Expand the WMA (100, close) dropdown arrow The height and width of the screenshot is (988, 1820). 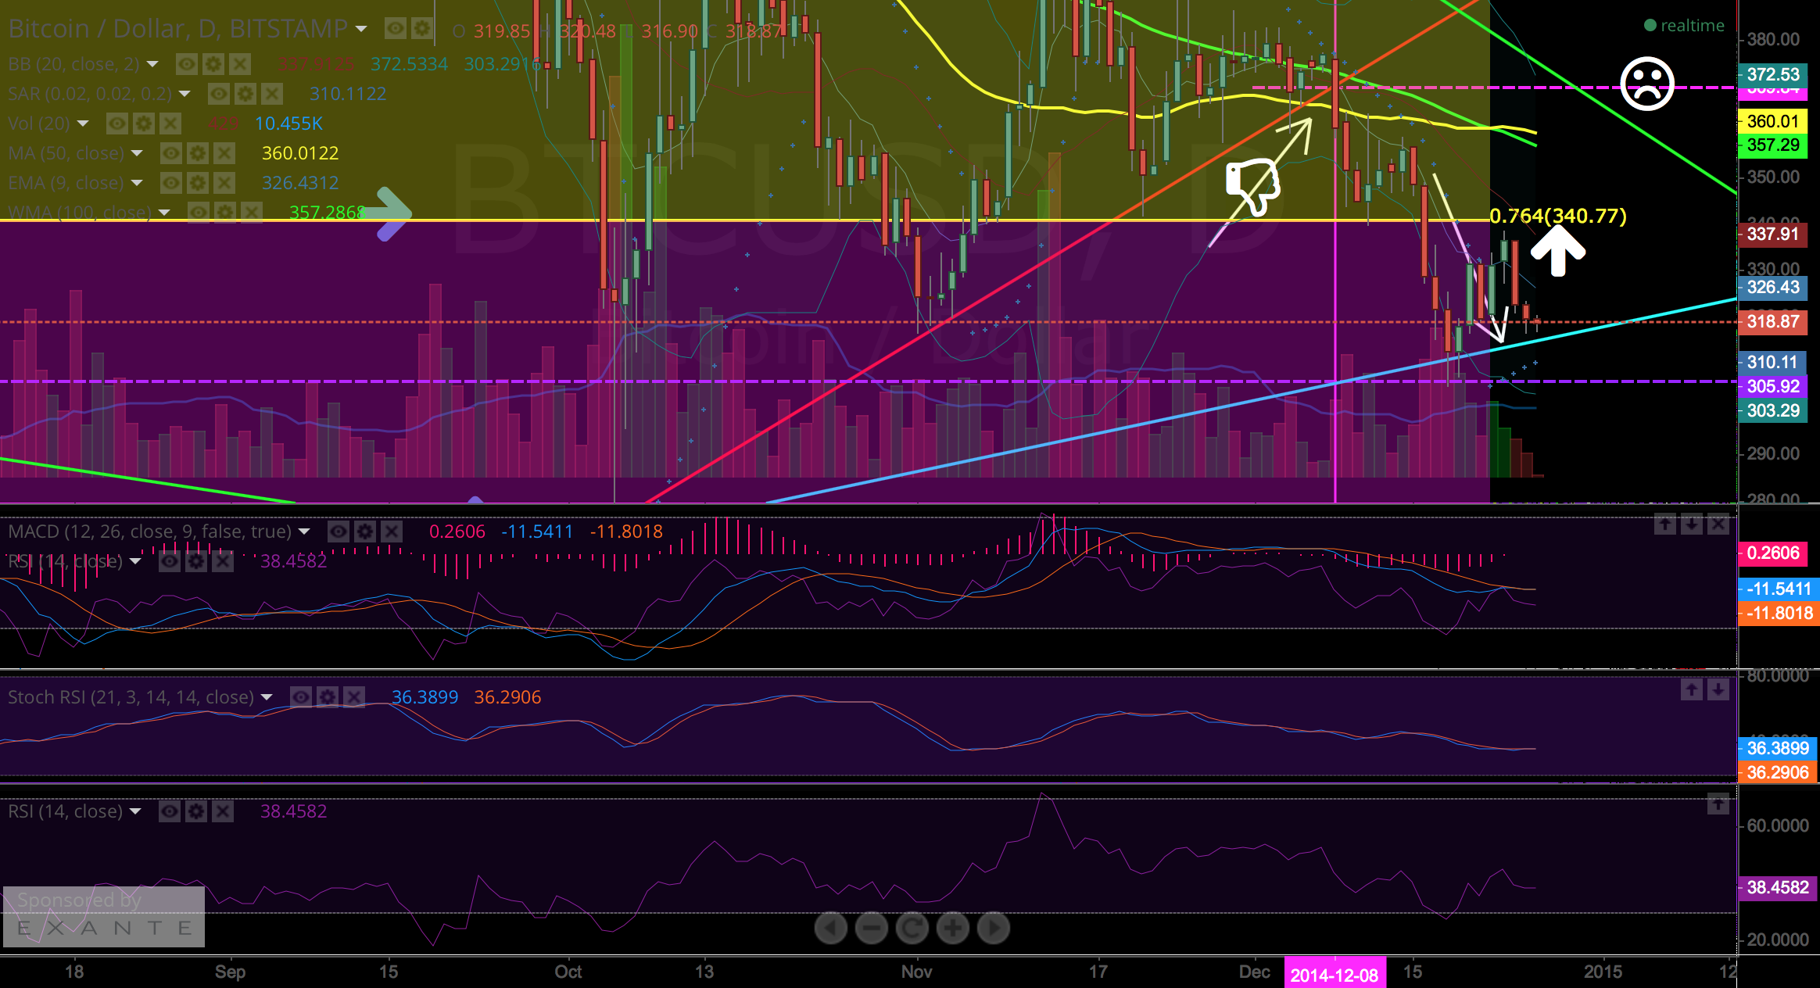[164, 213]
